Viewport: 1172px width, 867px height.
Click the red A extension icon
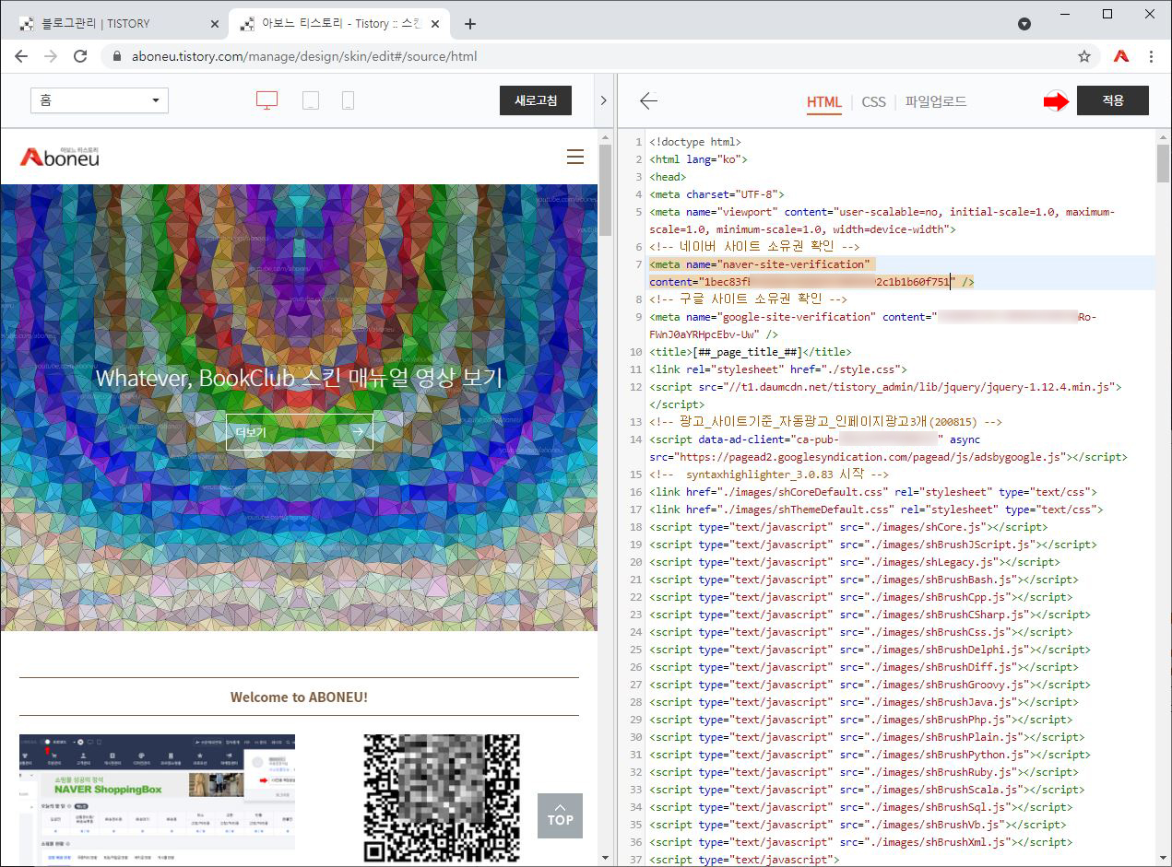1121,56
